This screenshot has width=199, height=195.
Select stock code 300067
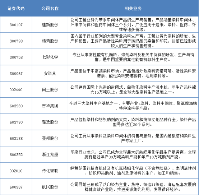(x=16, y=74)
